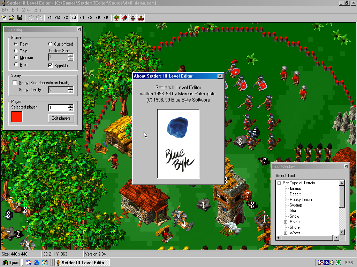This screenshot has width=357, height=267.
Task: Open the File menu
Action: point(5,10)
